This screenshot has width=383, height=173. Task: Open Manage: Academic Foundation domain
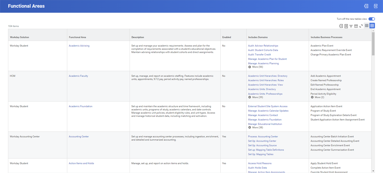(x=265, y=120)
